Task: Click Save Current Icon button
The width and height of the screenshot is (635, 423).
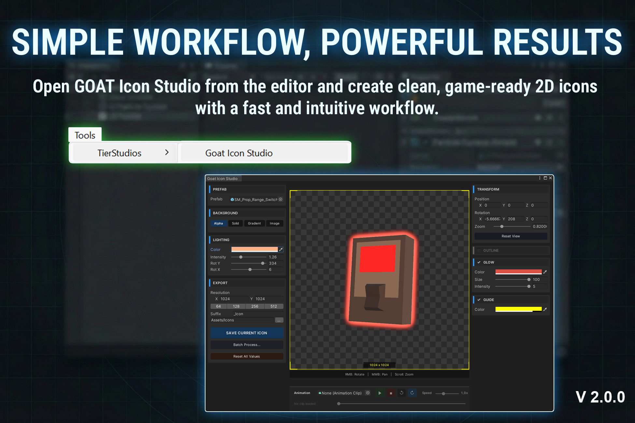Action: coord(247,333)
